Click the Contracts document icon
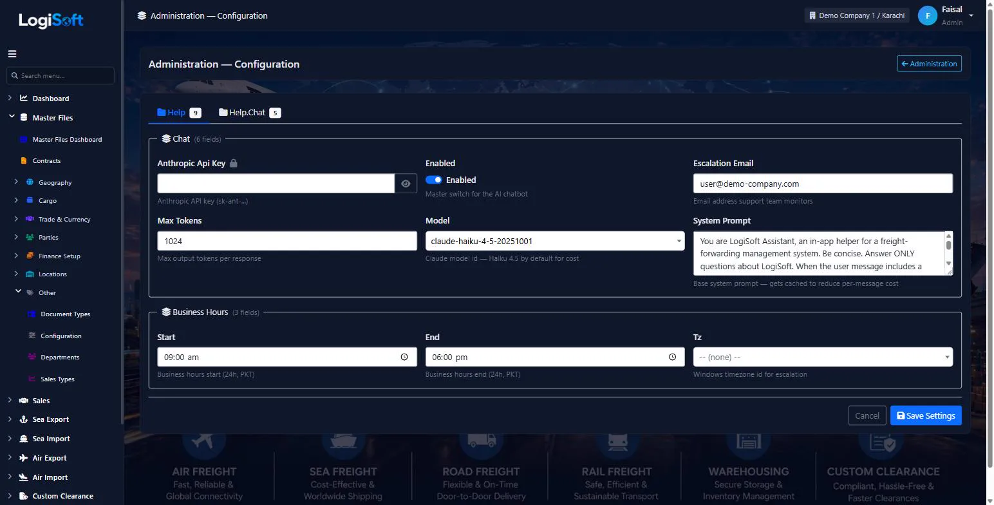This screenshot has height=505, width=994. 24,160
